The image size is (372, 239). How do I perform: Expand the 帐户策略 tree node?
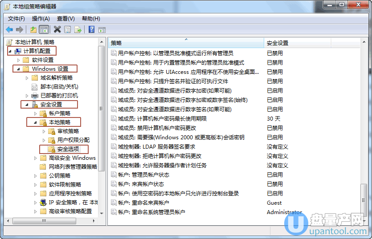(36, 113)
